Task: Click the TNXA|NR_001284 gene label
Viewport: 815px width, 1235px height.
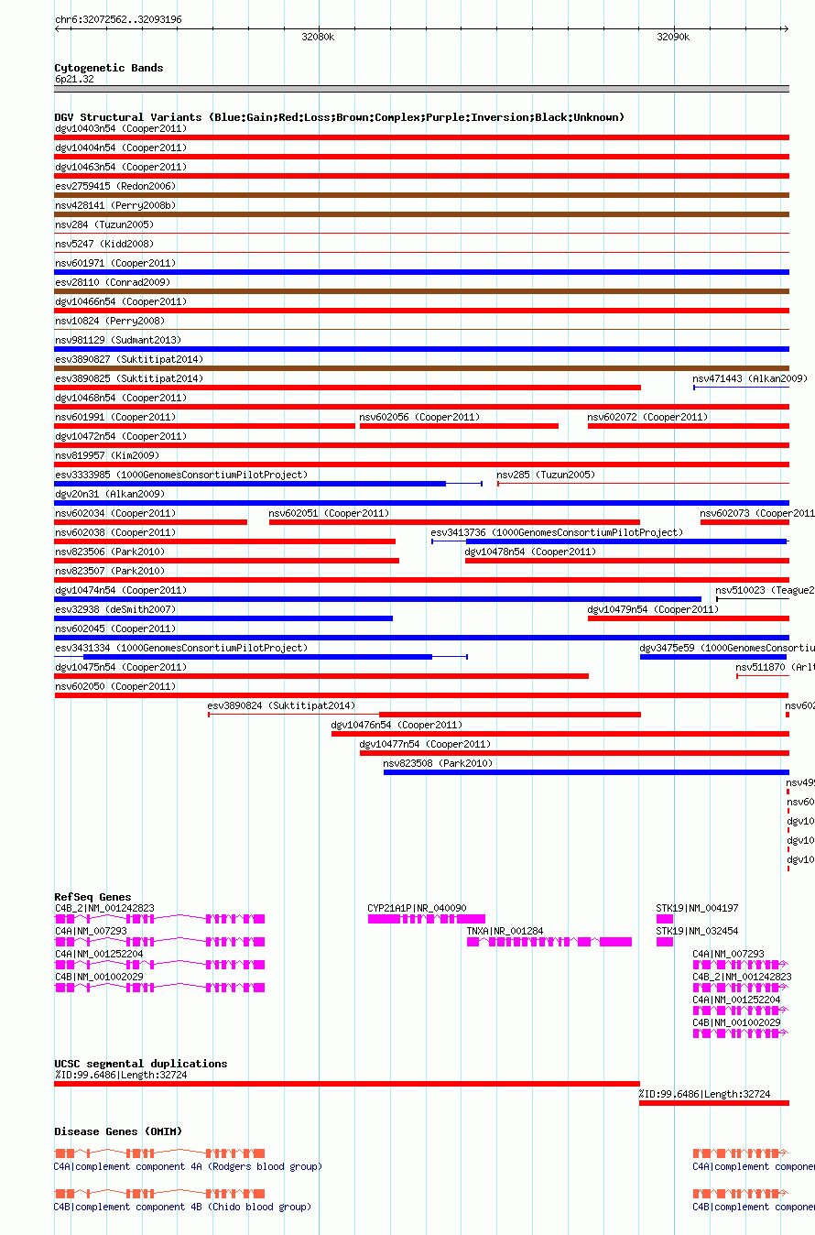Action: [505, 931]
